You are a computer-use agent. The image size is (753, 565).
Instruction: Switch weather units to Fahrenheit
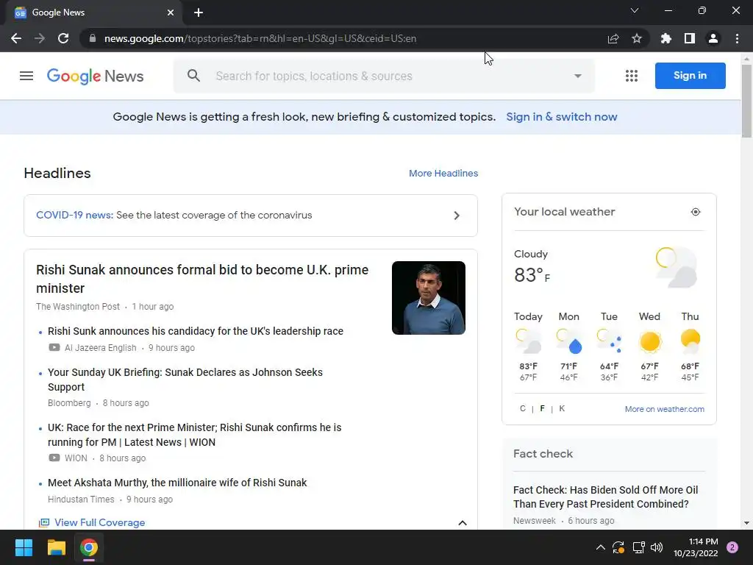(x=542, y=408)
